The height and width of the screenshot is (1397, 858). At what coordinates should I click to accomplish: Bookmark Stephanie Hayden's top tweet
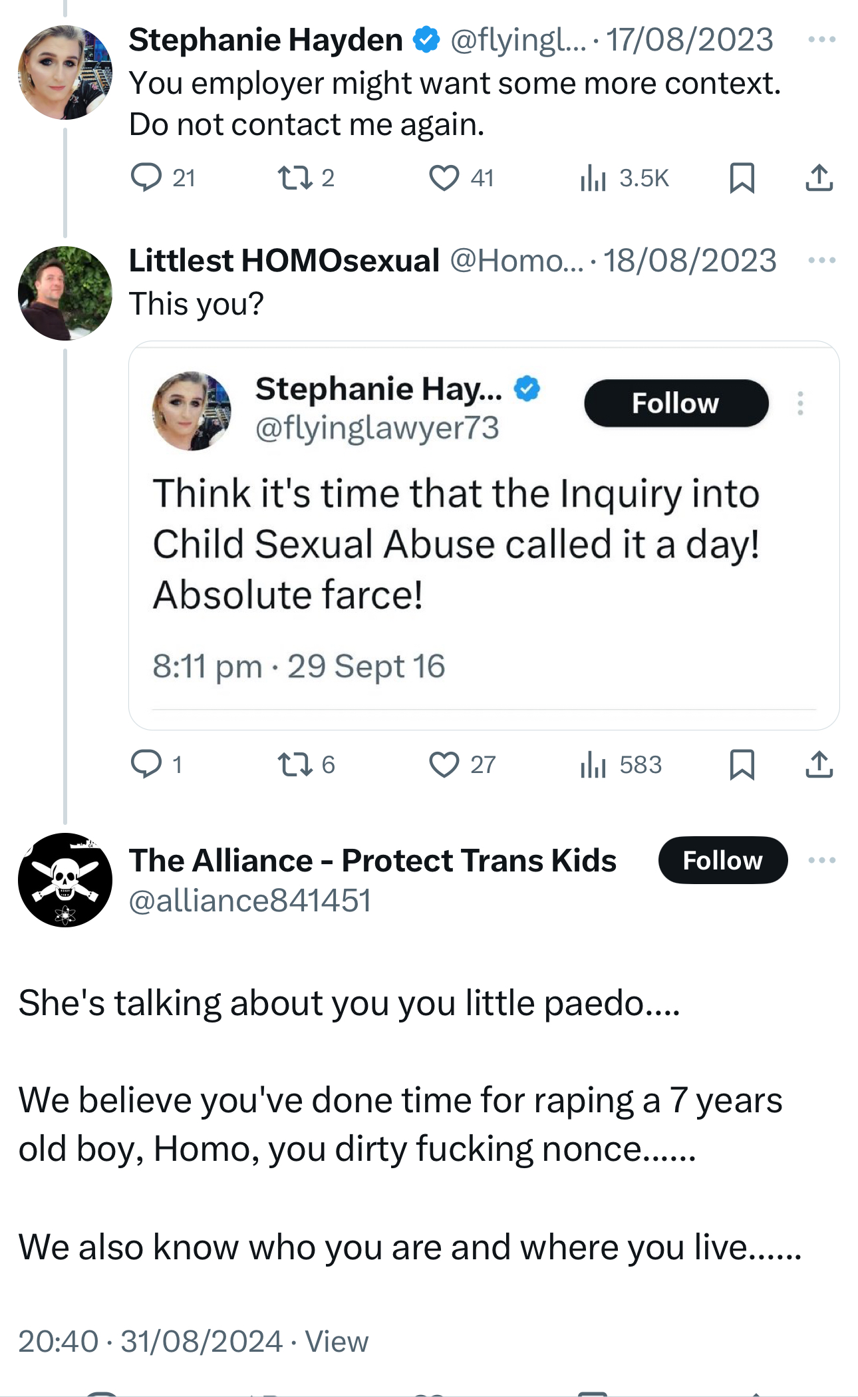(x=742, y=178)
